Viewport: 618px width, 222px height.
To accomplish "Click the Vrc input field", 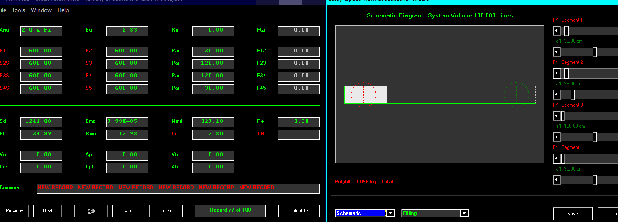I will tap(41, 155).
